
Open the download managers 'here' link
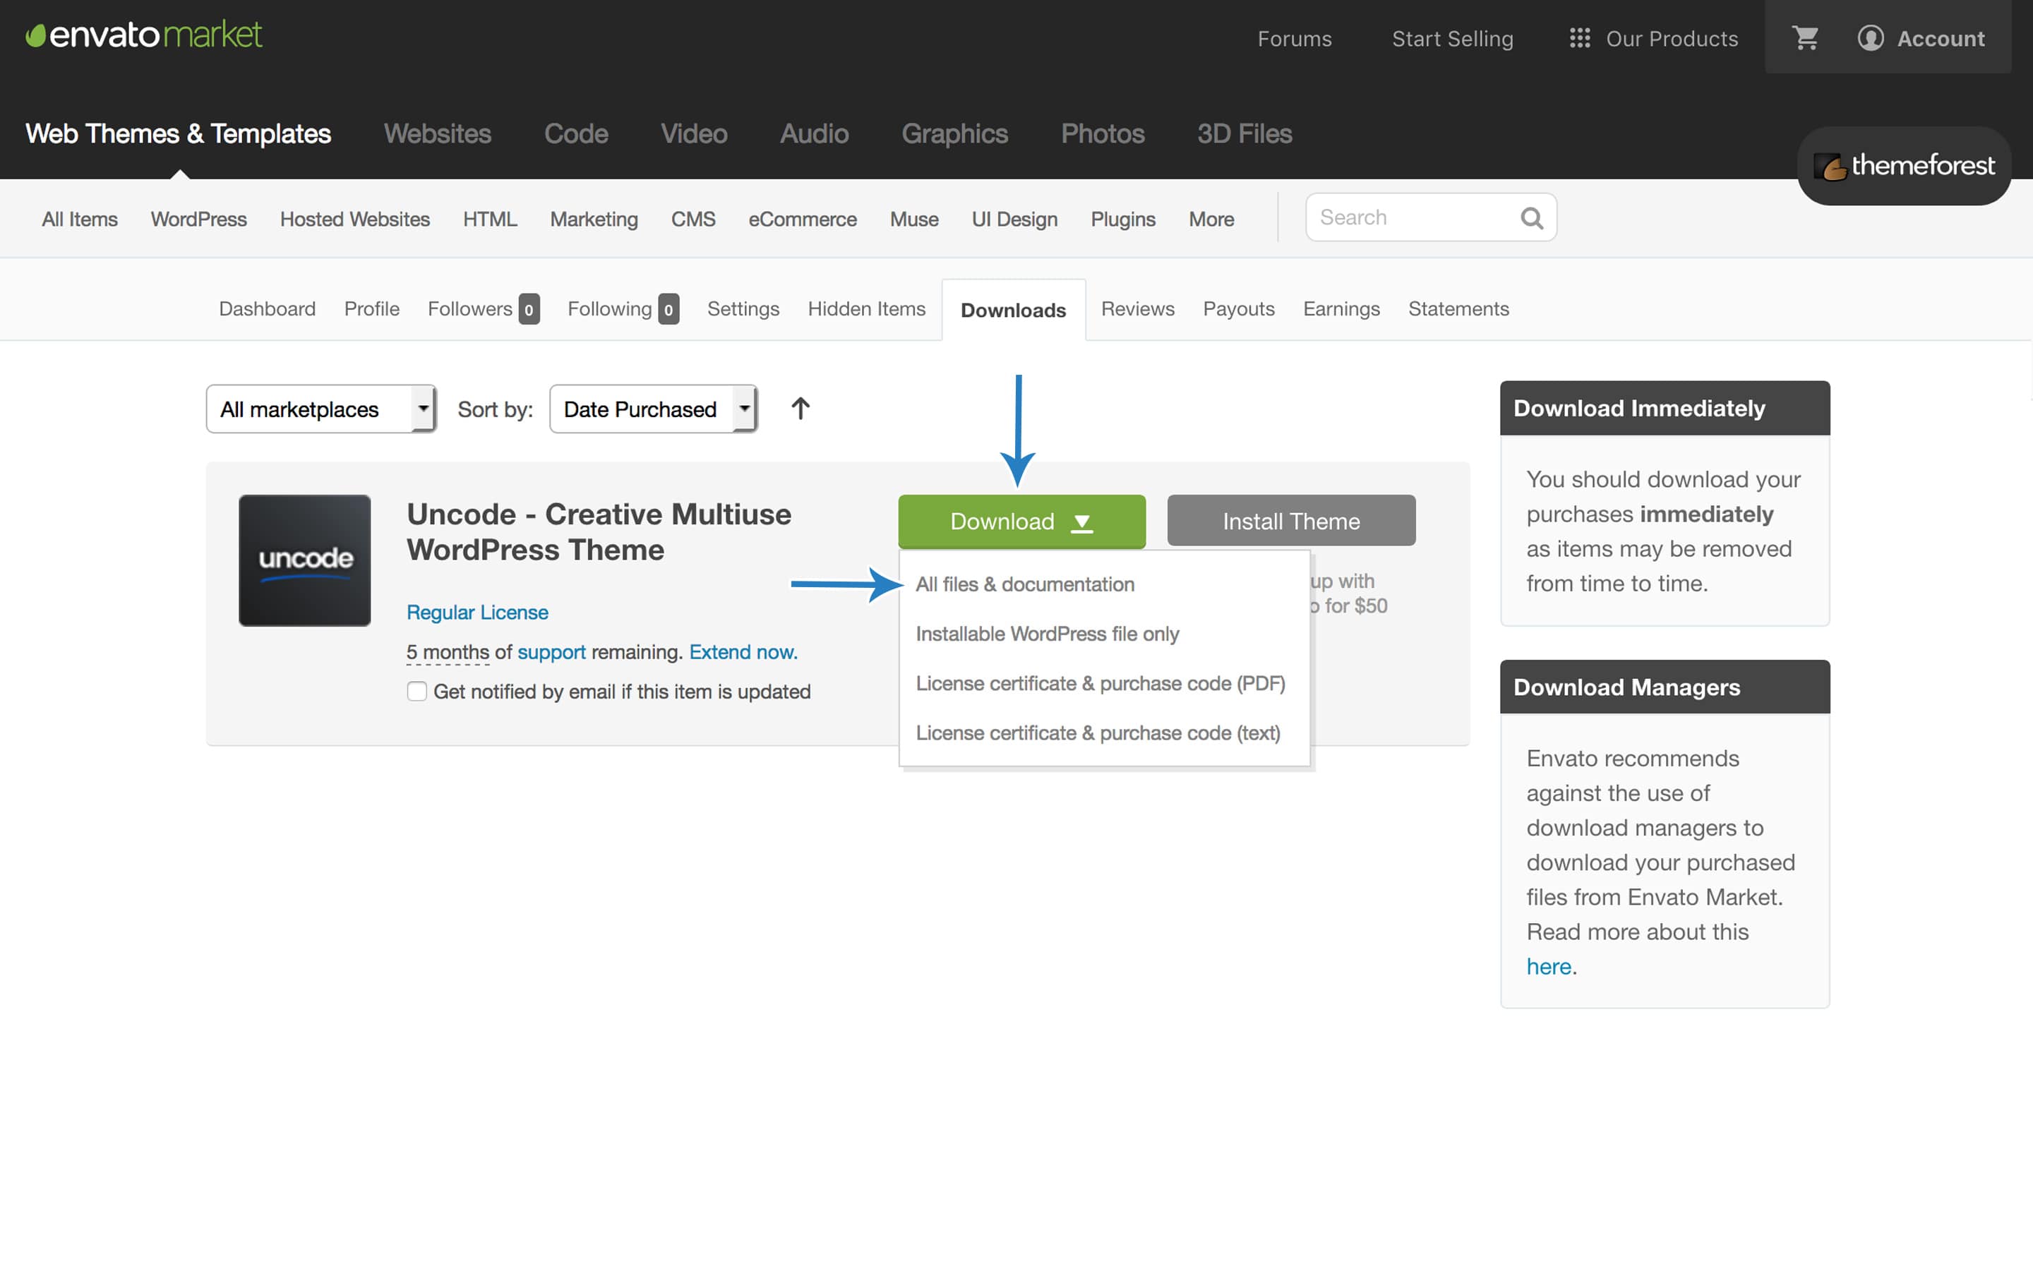(1549, 967)
